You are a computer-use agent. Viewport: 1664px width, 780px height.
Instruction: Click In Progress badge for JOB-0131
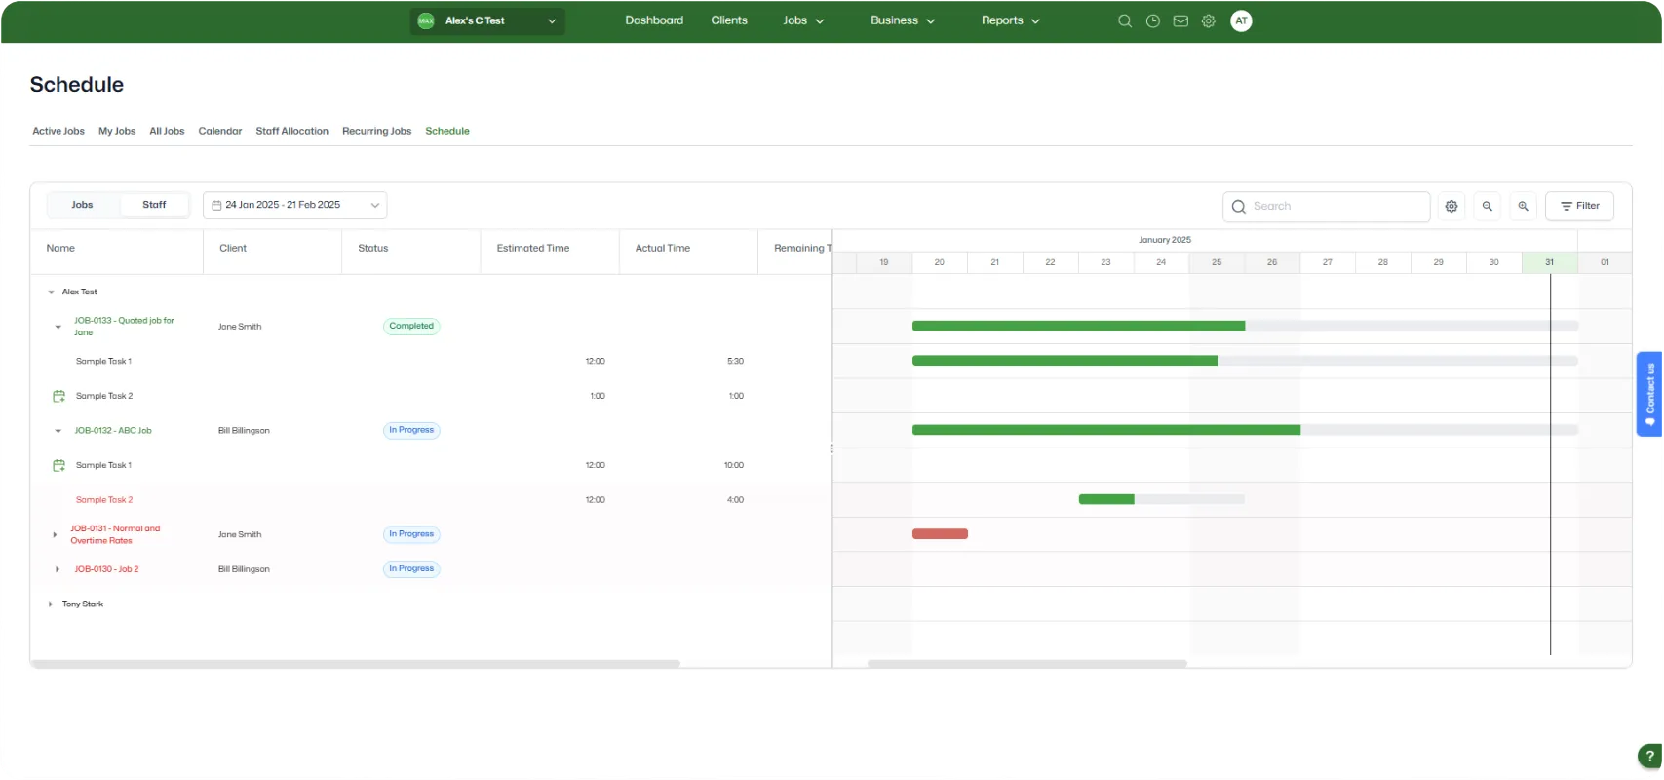[411, 534]
